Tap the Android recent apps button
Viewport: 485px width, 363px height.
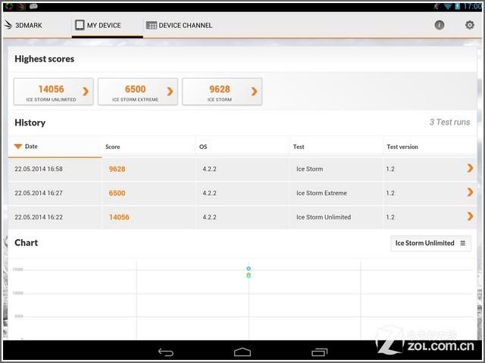319,352
